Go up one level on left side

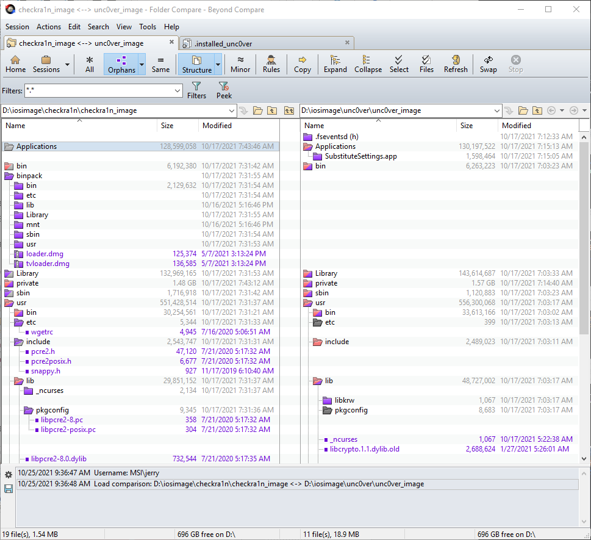(272, 110)
